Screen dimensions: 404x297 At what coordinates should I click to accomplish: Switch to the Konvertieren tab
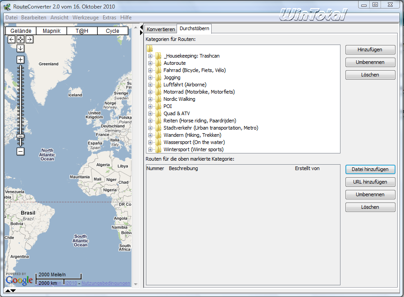click(x=161, y=29)
